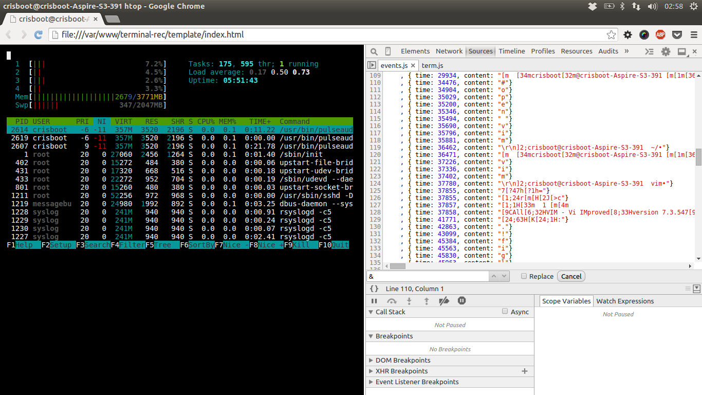Open the Chrome menu hamburger
This screenshot has width=702, height=395.
pyautogui.click(x=693, y=35)
